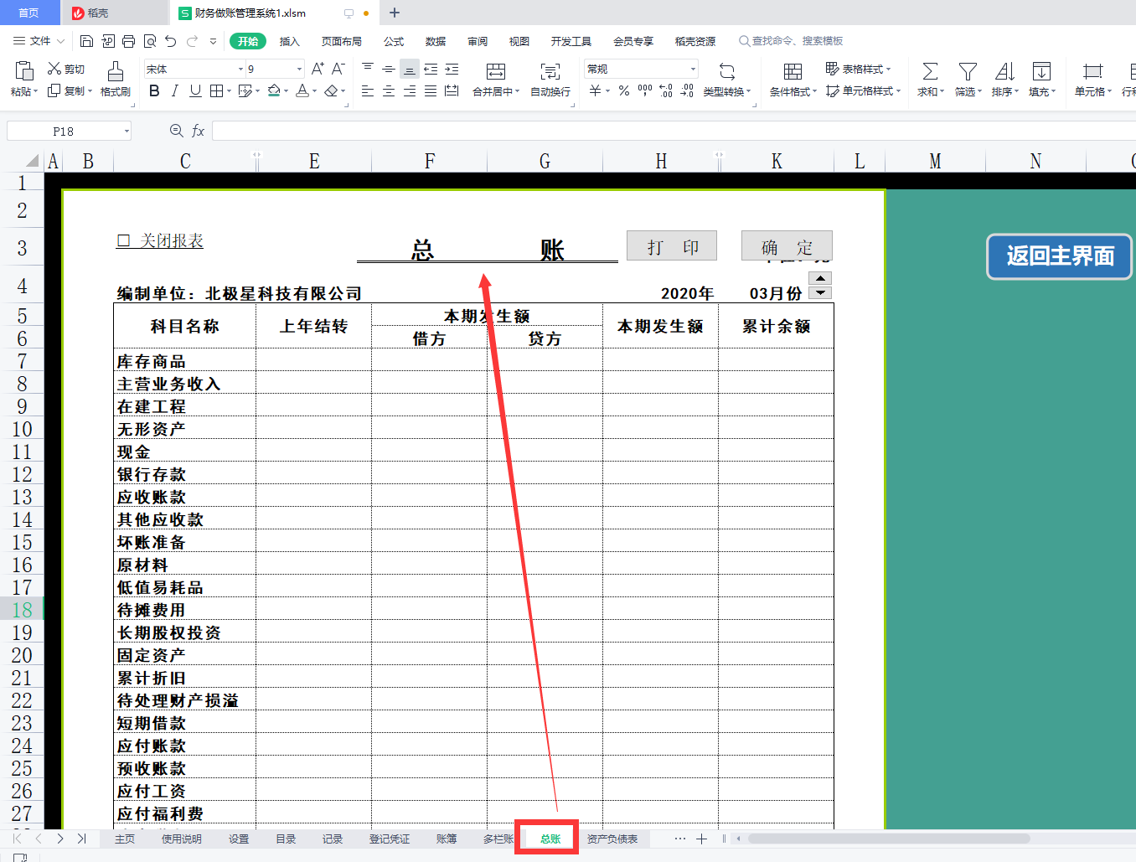Open the 单元格样式 cell style dropdown
Screen dimensions: 1136x862
[x=863, y=90]
